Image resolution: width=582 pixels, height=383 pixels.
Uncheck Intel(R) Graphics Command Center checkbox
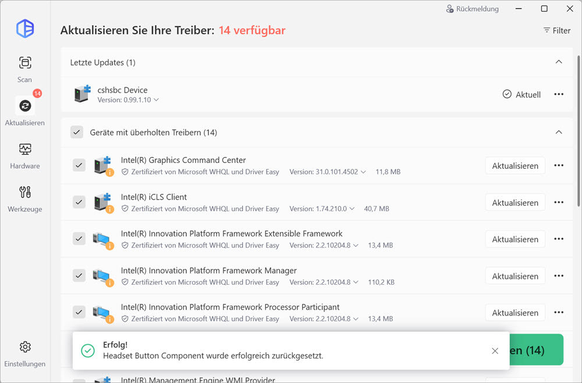pos(79,165)
